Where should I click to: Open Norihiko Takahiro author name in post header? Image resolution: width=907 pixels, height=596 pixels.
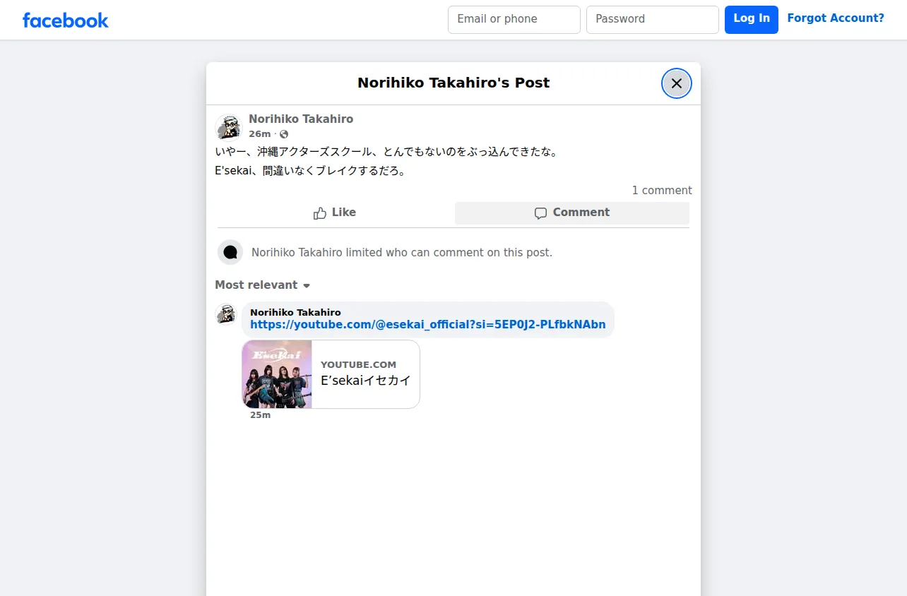301,119
